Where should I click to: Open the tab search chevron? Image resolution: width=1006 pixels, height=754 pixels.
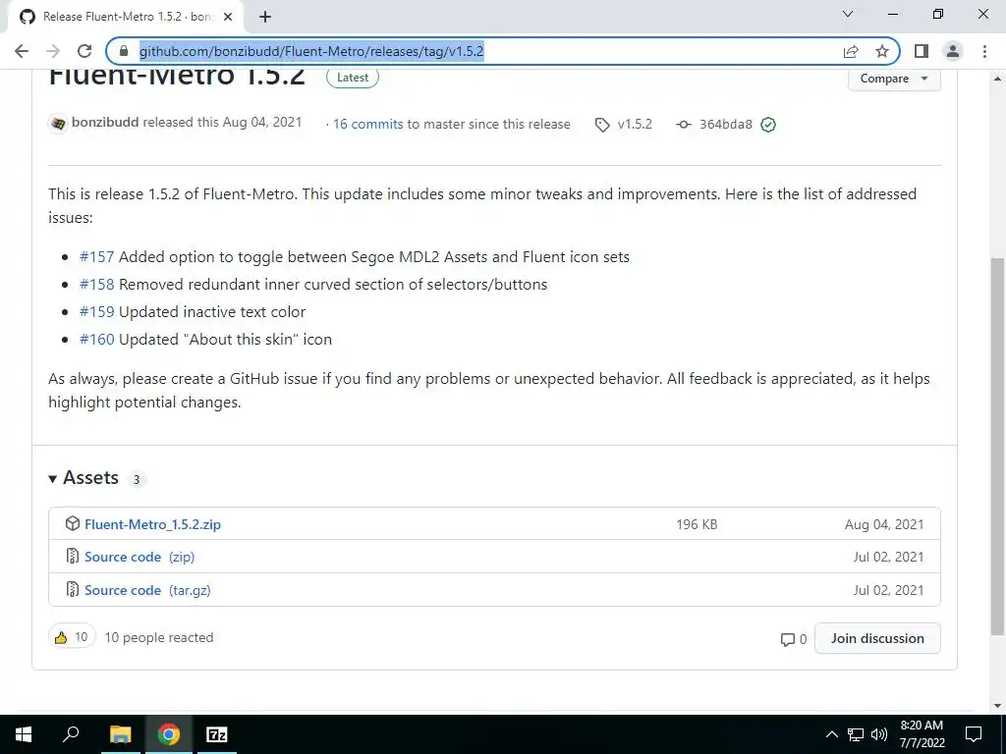pos(848,14)
